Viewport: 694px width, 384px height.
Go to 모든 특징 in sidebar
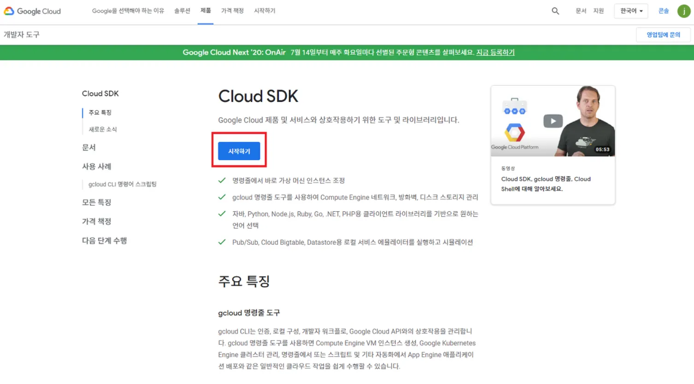(x=97, y=202)
